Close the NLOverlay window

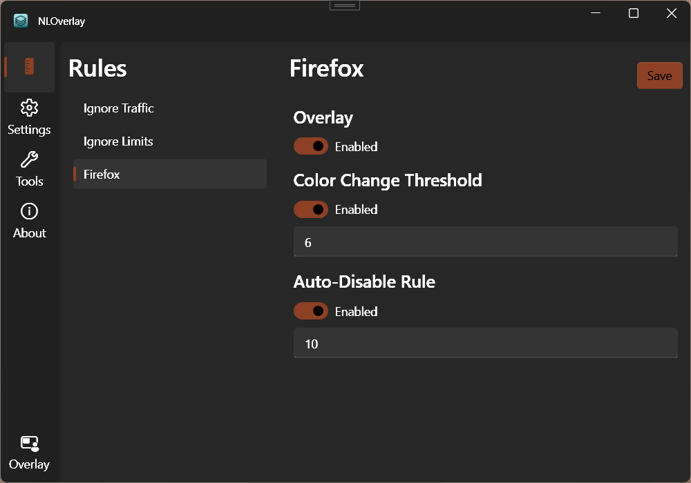pyautogui.click(x=671, y=13)
